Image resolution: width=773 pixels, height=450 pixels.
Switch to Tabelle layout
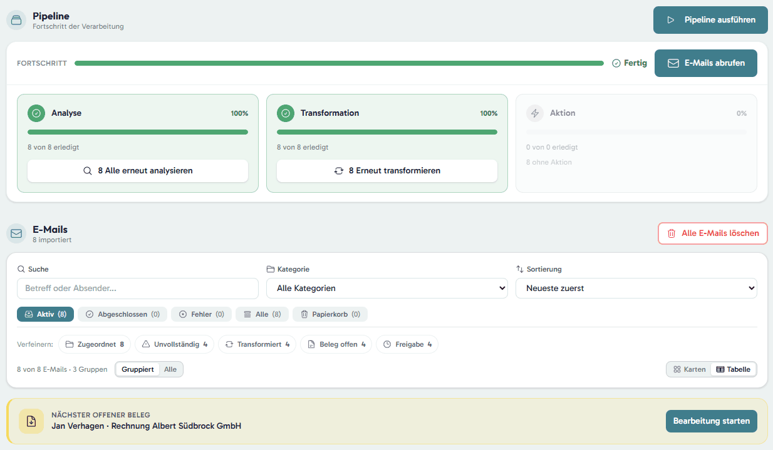(x=733, y=369)
